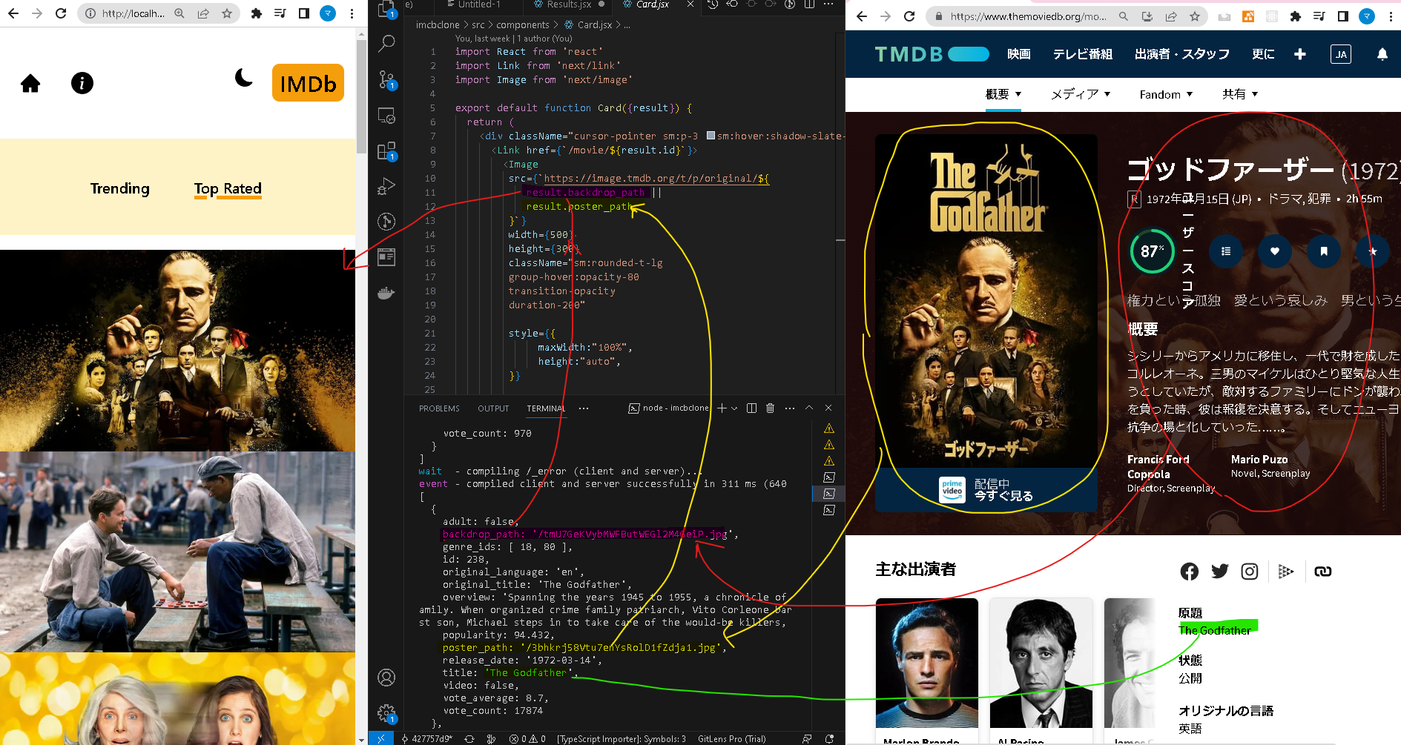Toggle dark mode with the moon icon
Screen dimensions: 1401x745
click(x=243, y=77)
